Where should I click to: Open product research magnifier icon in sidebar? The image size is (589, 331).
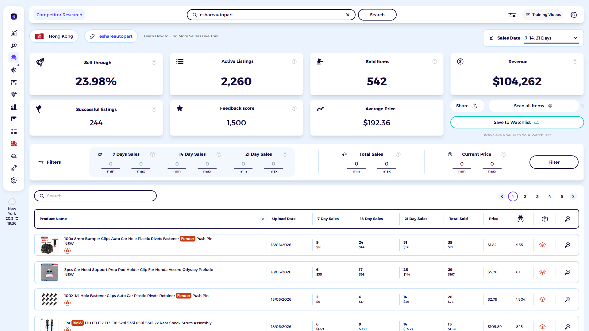(x=14, y=45)
